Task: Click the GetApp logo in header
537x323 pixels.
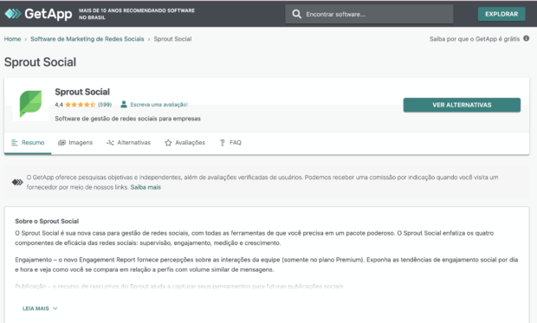Action: tap(38, 14)
